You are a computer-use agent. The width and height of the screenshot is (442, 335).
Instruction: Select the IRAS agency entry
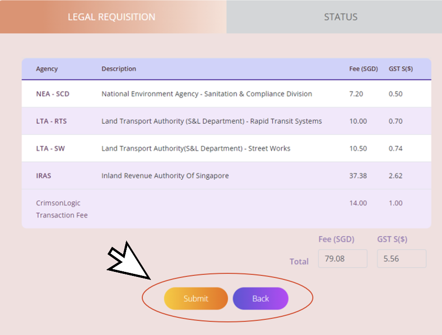(x=43, y=176)
